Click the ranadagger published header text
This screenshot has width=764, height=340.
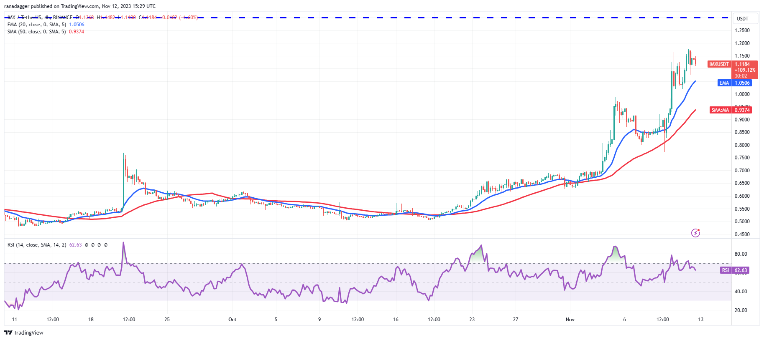tap(79, 6)
